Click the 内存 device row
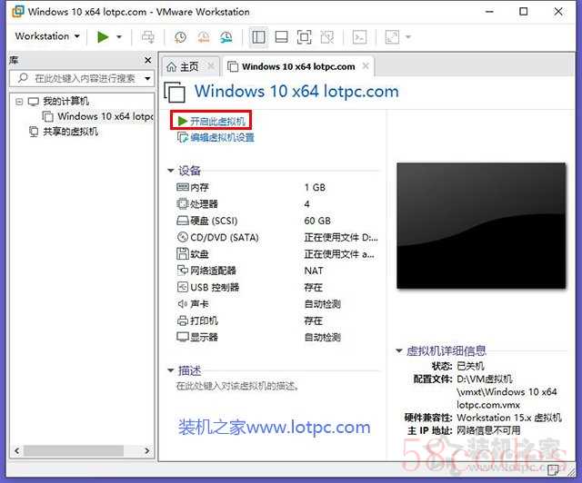582x483 pixels. click(276, 187)
